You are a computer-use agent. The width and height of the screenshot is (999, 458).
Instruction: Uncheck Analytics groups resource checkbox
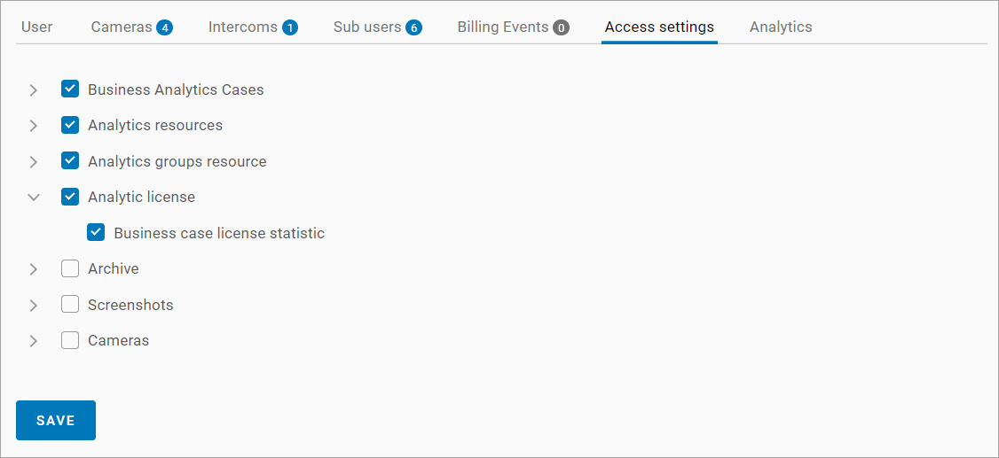70,161
